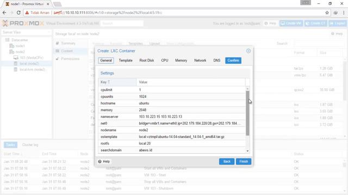
Task: Select the cpulimit row
Action: pyautogui.click(x=172, y=90)
